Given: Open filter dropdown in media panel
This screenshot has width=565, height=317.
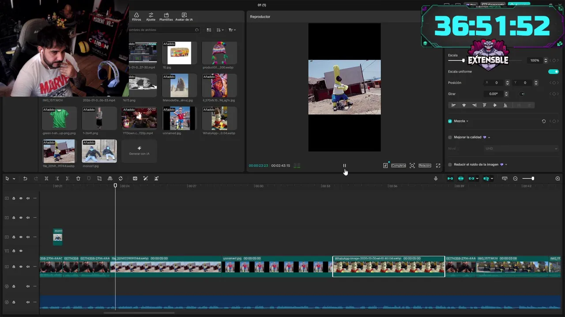Looking at the screenshot, I should pos(232,30).
